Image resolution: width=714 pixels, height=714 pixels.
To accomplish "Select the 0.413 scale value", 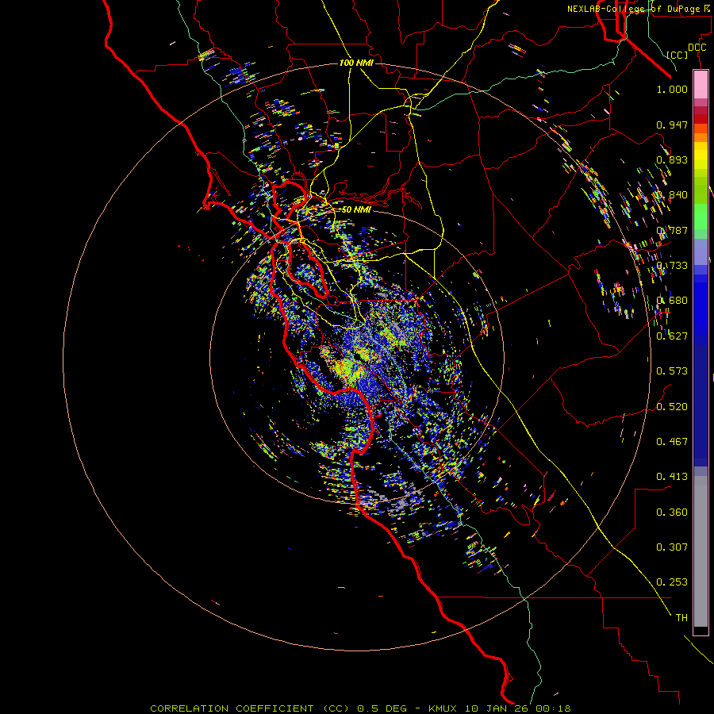I will (x=672, y=477).
